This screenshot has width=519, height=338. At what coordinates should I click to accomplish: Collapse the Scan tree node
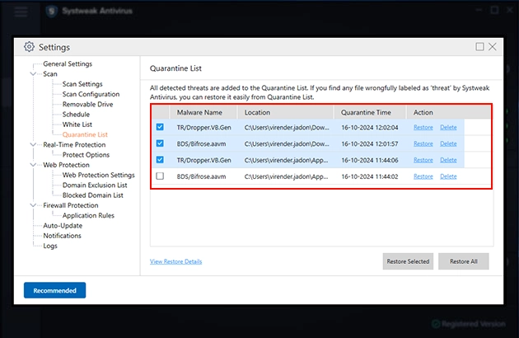tap(32, 74)
